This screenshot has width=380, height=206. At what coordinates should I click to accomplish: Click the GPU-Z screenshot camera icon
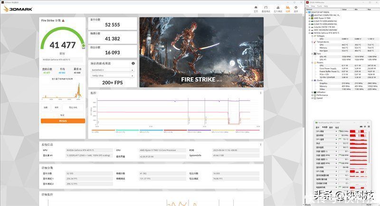[x=361, y=127]
